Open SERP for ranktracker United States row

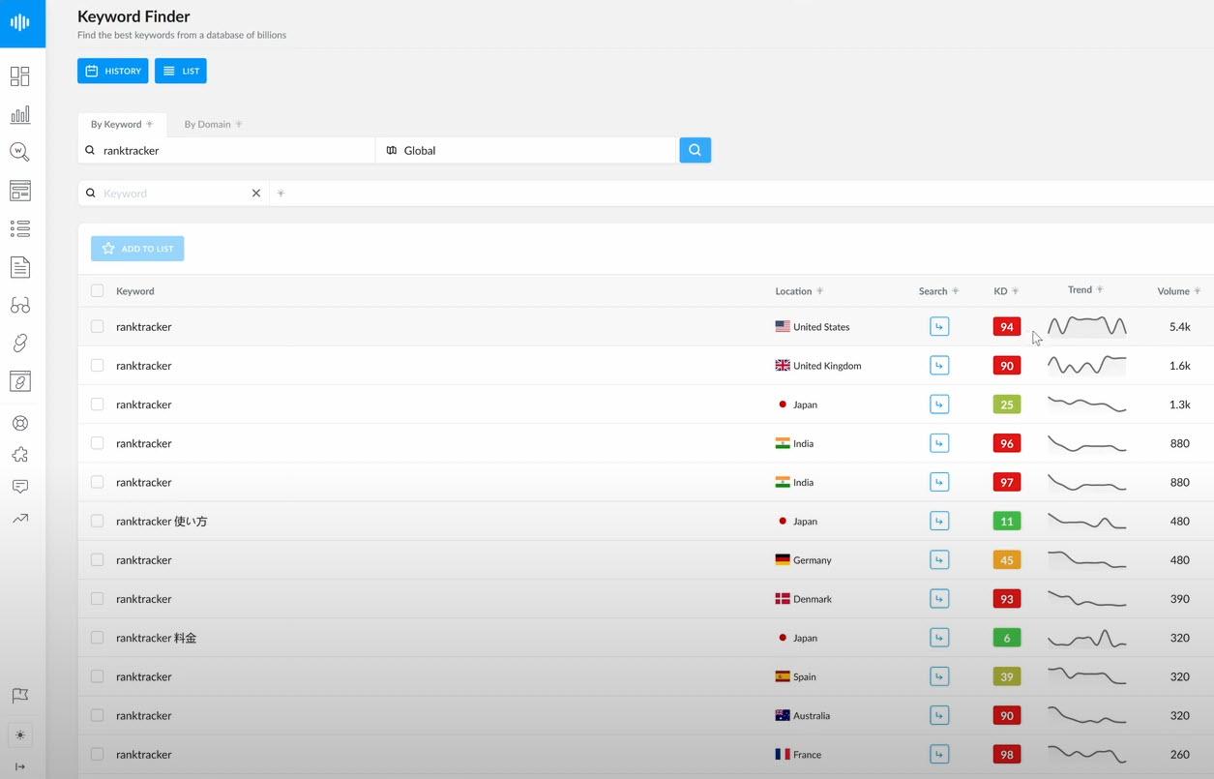click(938, 327)
